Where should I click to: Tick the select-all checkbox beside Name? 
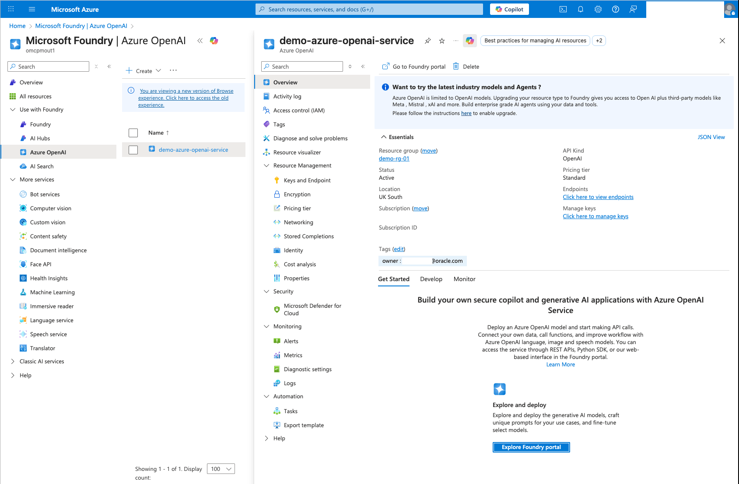133,133
